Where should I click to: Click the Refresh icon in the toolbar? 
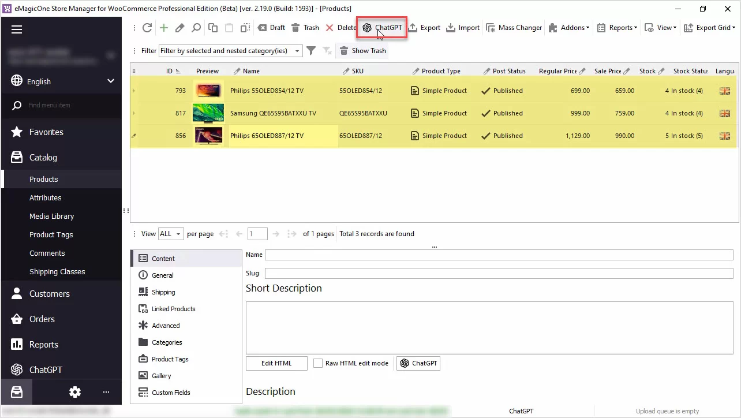coord(147,28)
